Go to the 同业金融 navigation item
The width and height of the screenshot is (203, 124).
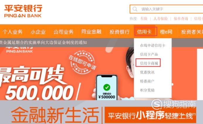click(91, 32)
